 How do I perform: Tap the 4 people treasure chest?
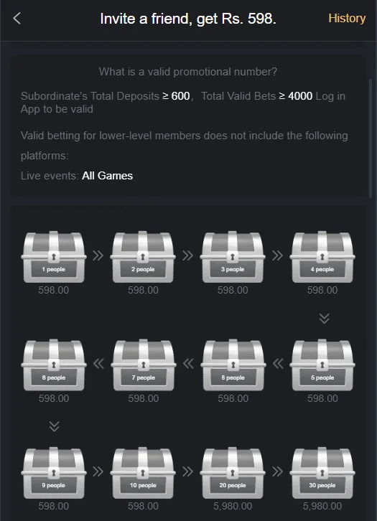pyautogui.click(x=322, y=257)
